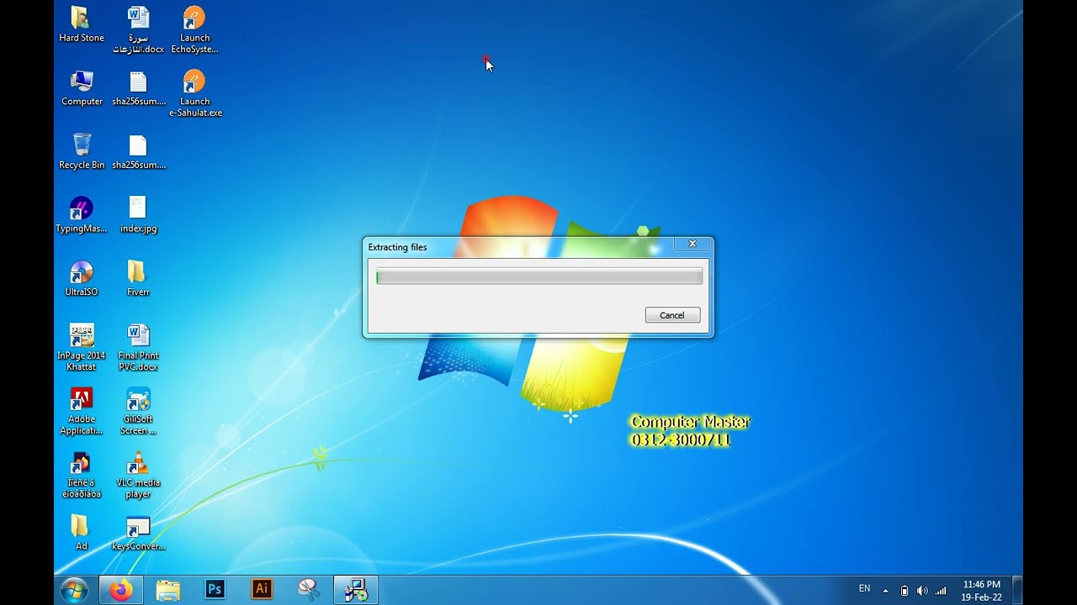Select the Computer desktop icon
1077x605 pixels.
(x=82, y=87)
